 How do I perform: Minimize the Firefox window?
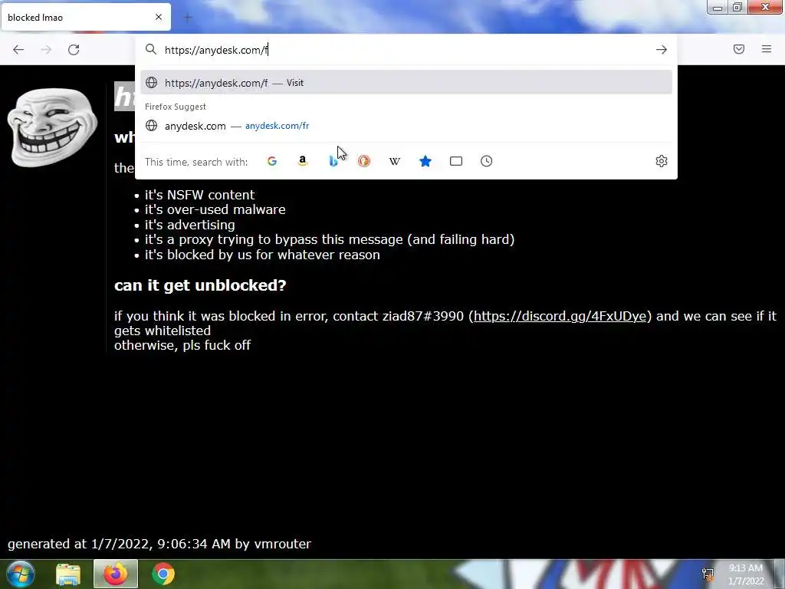point(717,8)
